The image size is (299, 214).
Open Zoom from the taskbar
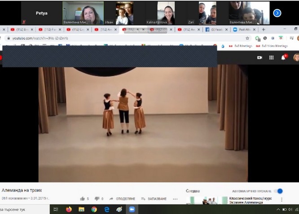(x=132, y=209)
